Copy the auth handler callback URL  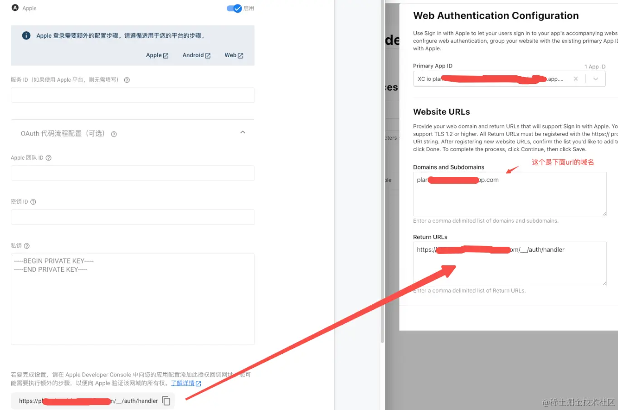coord(166,401)
